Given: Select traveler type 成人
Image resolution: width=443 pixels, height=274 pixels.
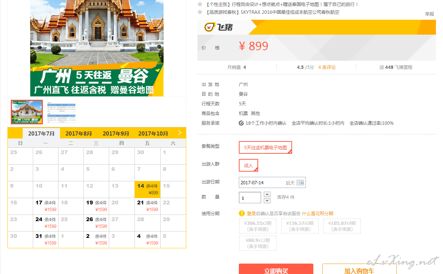Looking at the screenshot, I should click(249, 165).
